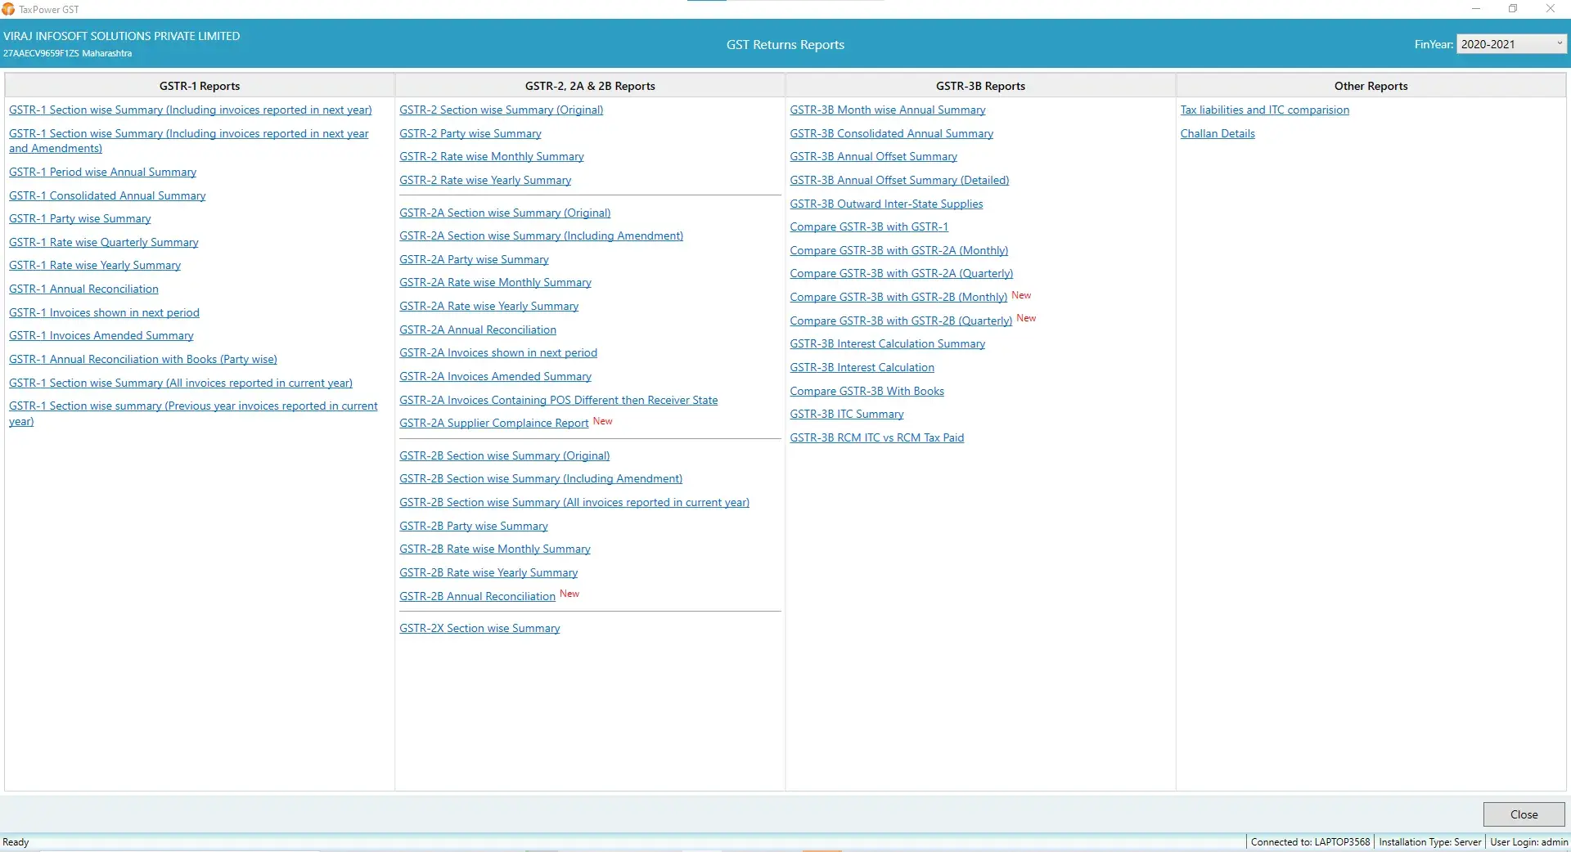Open GSTR-2 Rate wise Monthly Summary
1571x852 pixels.
click(492, 157)
